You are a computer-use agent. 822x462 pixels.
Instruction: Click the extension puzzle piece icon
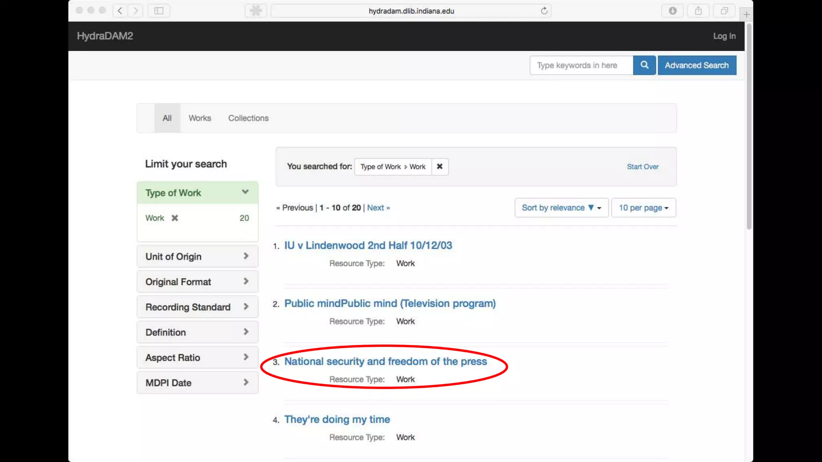click(256, 11)
